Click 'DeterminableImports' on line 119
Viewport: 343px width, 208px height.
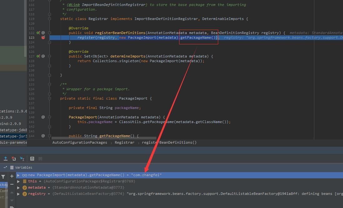tap(223, 19)
